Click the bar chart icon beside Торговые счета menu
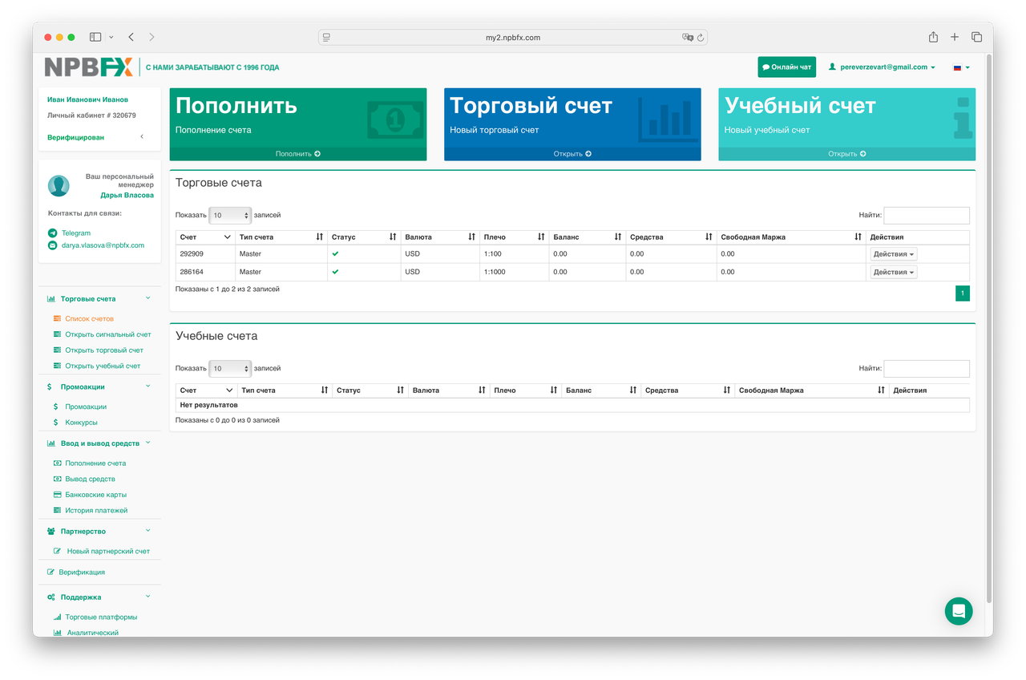 (51, 298)
